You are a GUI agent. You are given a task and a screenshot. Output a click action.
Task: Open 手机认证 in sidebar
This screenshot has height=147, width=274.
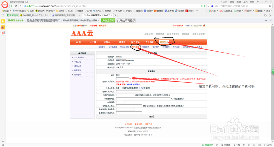(78, 62)
